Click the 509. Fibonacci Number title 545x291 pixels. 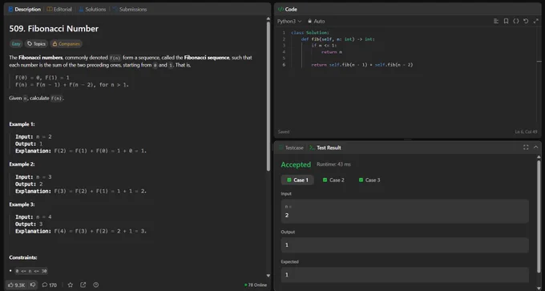click(54, 29)
